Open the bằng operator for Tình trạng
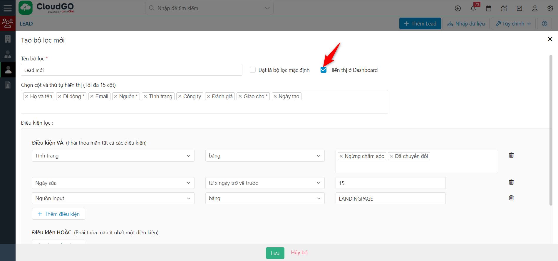 (265, 156)
